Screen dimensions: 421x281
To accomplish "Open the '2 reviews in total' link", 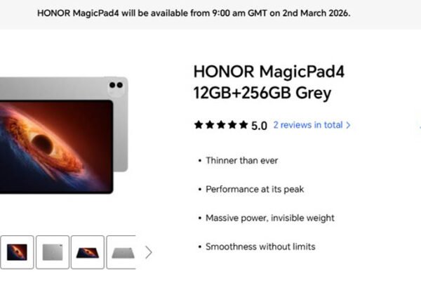I will coord(308,125).
